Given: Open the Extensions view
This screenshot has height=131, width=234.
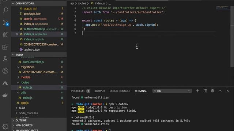Looking at the screenshot, I should [x=5, y=47].
